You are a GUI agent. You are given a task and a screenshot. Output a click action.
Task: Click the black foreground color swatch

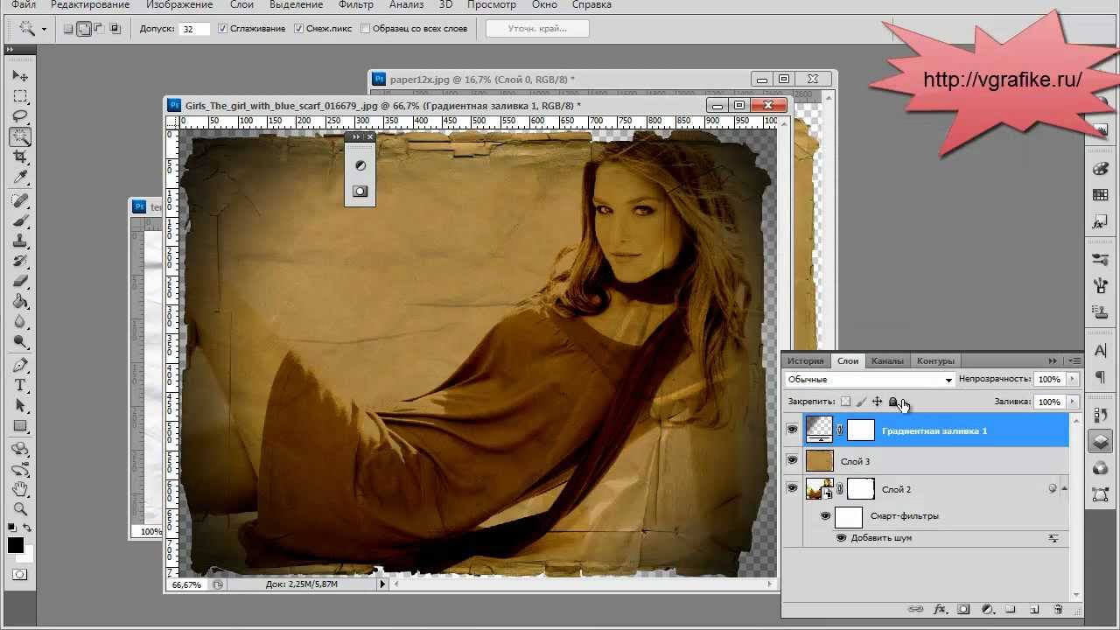tap(15, 545)
